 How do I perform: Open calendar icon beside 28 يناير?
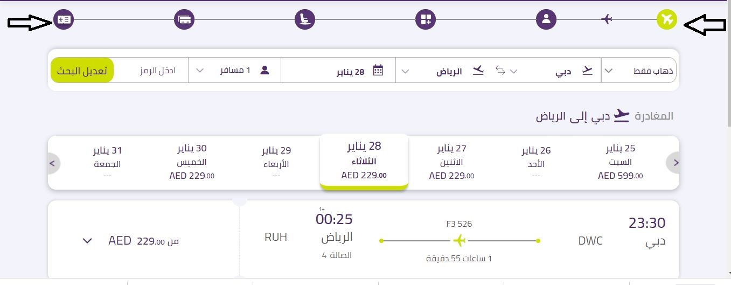tap(378, 71)
